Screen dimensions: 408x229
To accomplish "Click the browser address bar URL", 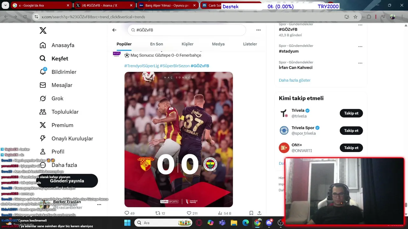I will pyautogui.click(x=93, y=17).
